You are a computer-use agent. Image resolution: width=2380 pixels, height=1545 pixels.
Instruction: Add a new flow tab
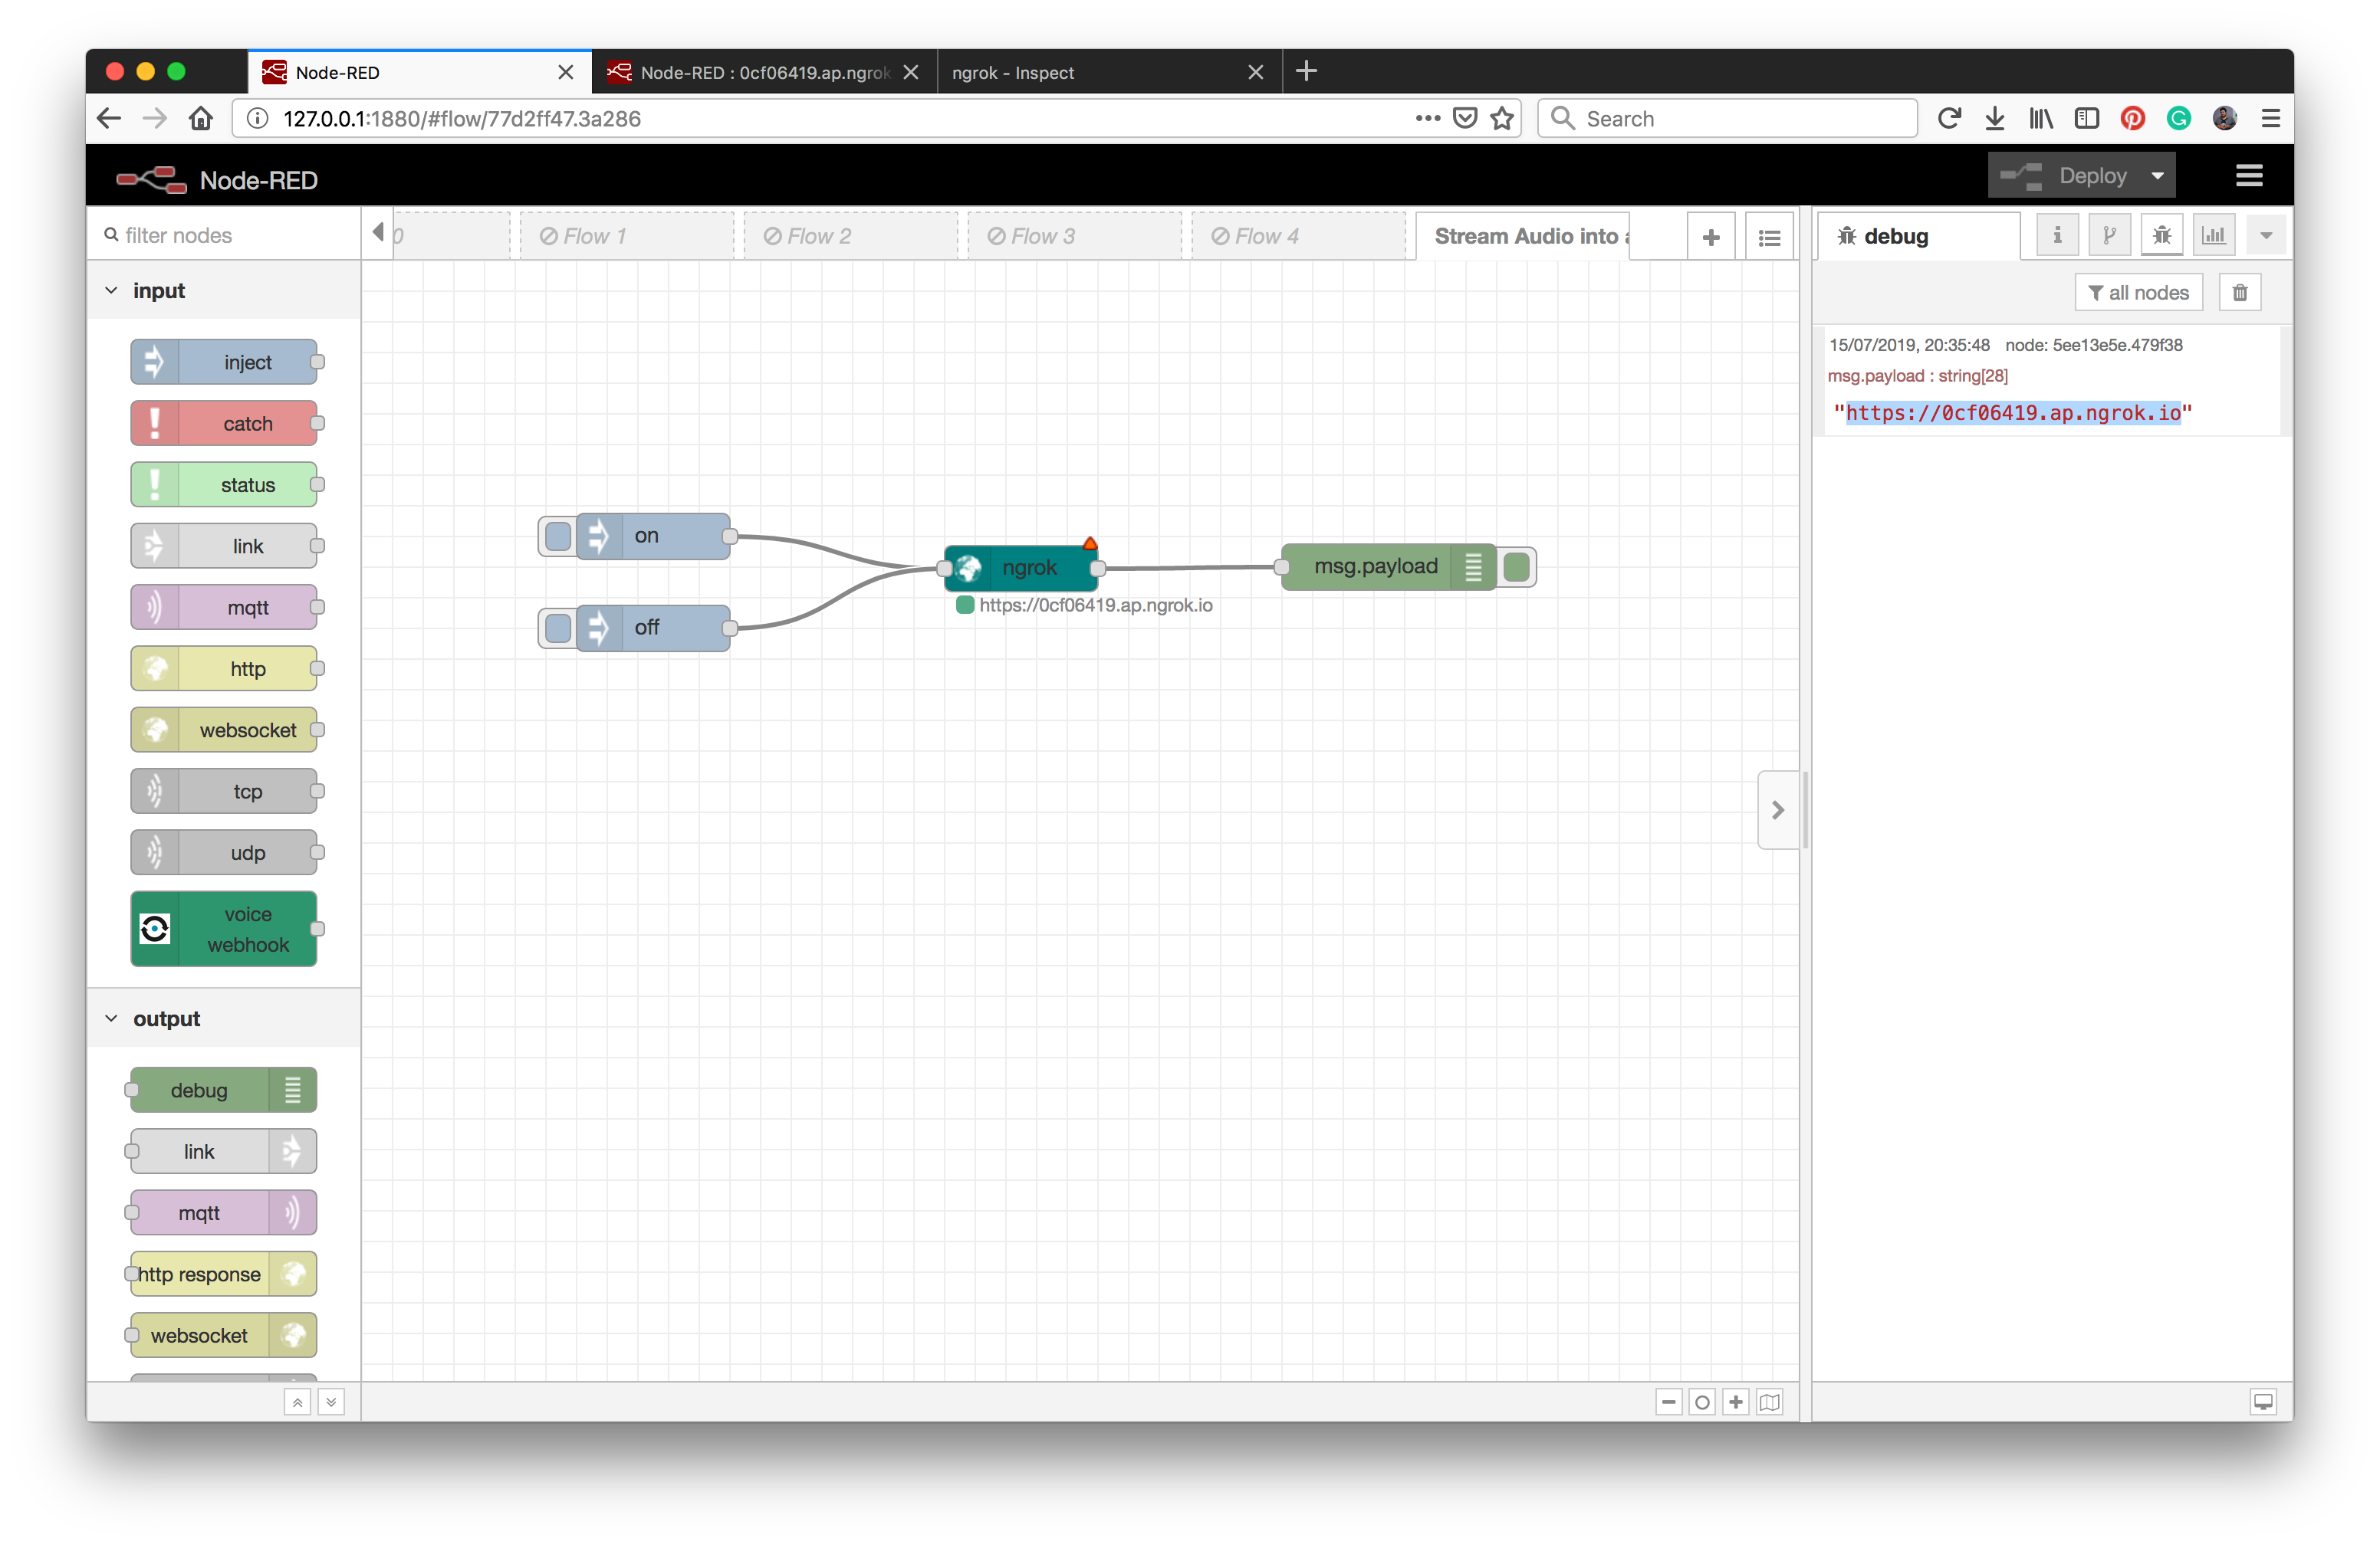tap(1711, 237)
